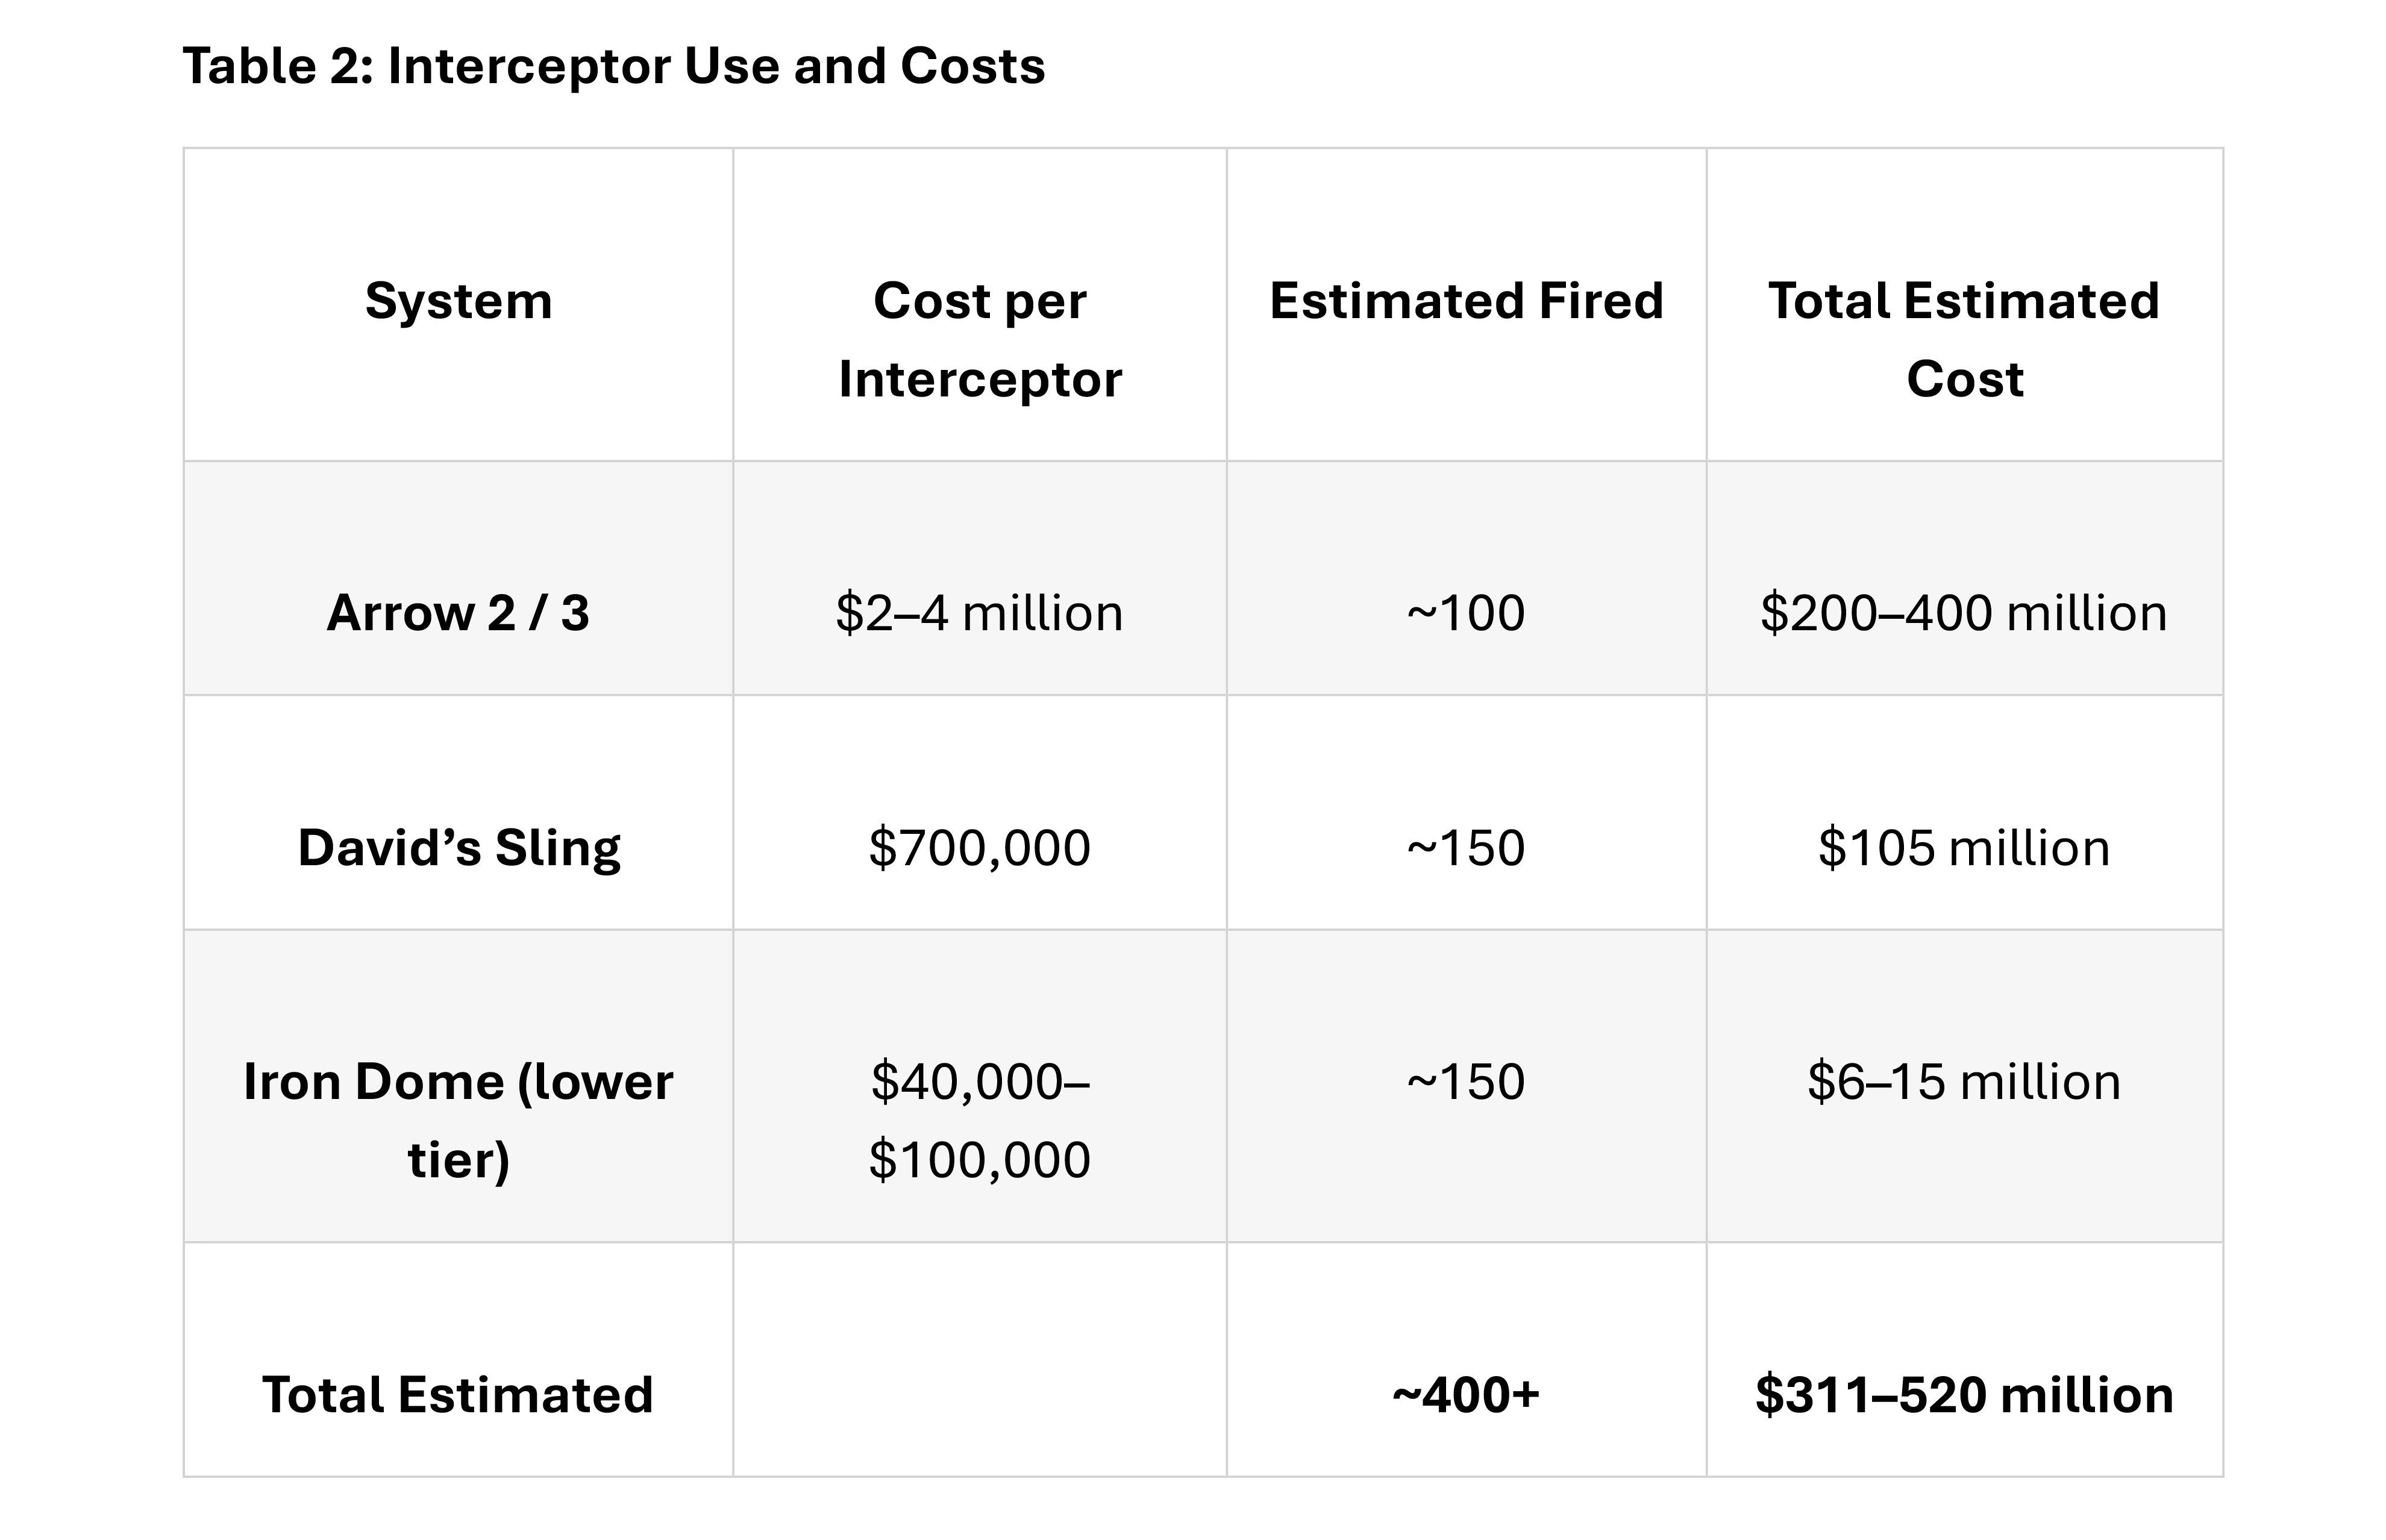Image resolution: width=2386 pixels, height=1540 pixels.
Task: Select the 'David's Sling' row label
Action: 458,848
